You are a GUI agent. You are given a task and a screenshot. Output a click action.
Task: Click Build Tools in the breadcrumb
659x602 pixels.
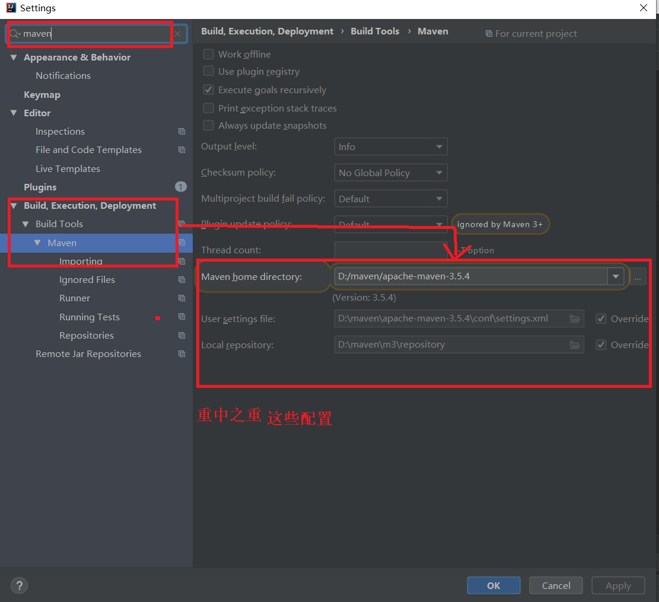(x=375, y=31)
